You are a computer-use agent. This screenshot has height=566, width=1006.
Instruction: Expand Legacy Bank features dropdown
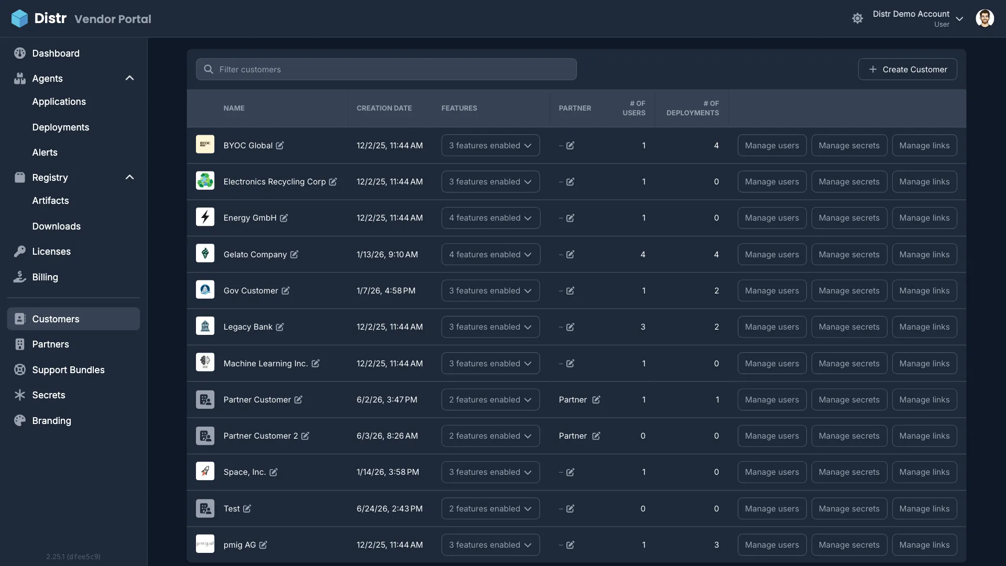tap(490, 326)
